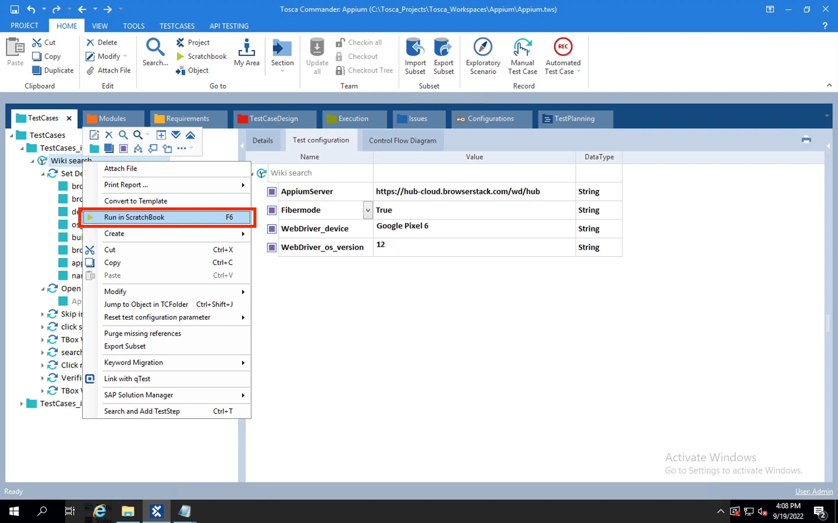Viewport: 838px width, 523px height.
Task: Click the Duplicate button in Clipboard group
Action: pyautogui.click(x=53, y=70)
